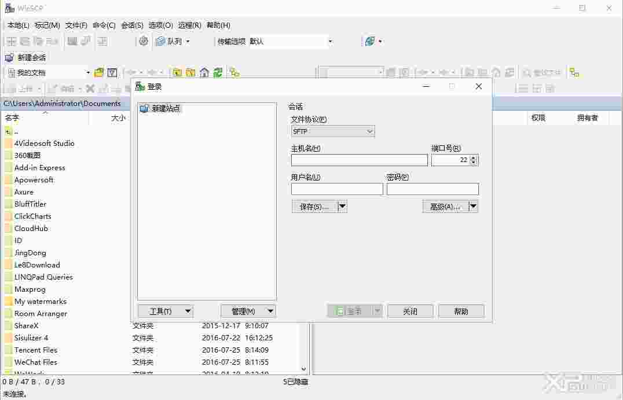Screen dimensions: 623x400
Task: Open the 文件(F) menu
Action: [76, 25]
